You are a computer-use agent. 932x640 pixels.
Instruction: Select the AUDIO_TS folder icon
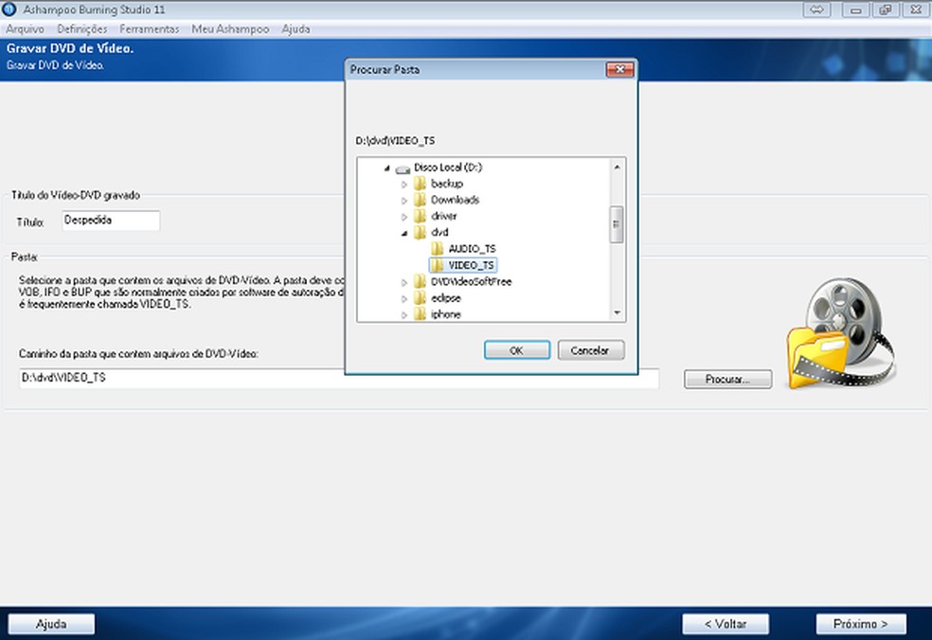click(x=438, y=248)
